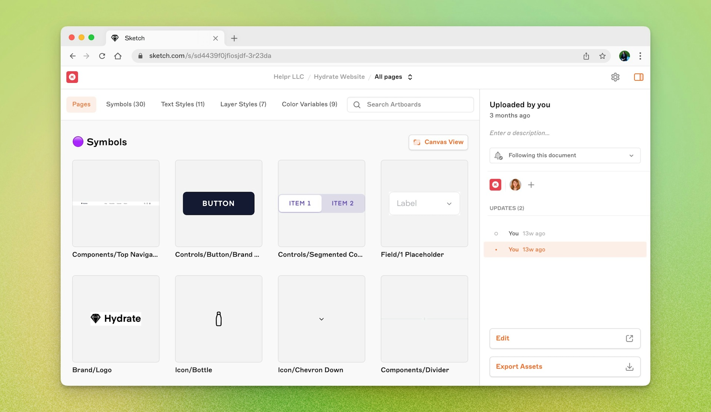Expand the Label dropdown in Field/1 Placeholder
Viewport: 711px width, 412px height.
click(449, 203)
